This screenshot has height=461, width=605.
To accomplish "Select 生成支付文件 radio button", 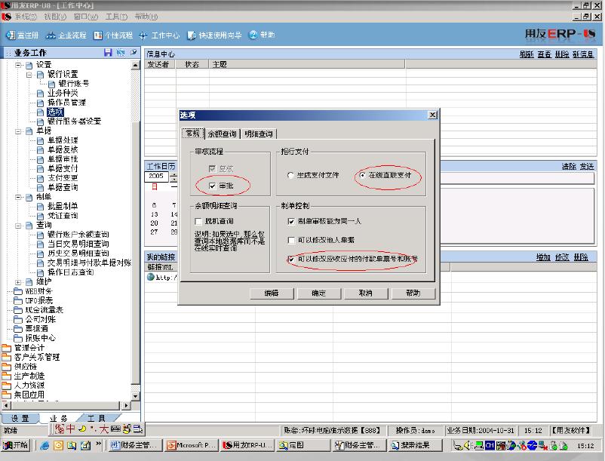I will 290,175.
